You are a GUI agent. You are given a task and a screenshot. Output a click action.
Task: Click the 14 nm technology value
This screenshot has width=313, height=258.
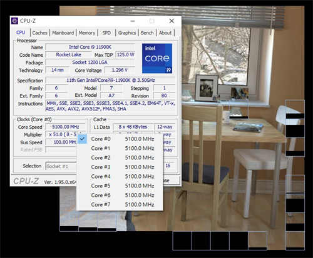point(58,70)
